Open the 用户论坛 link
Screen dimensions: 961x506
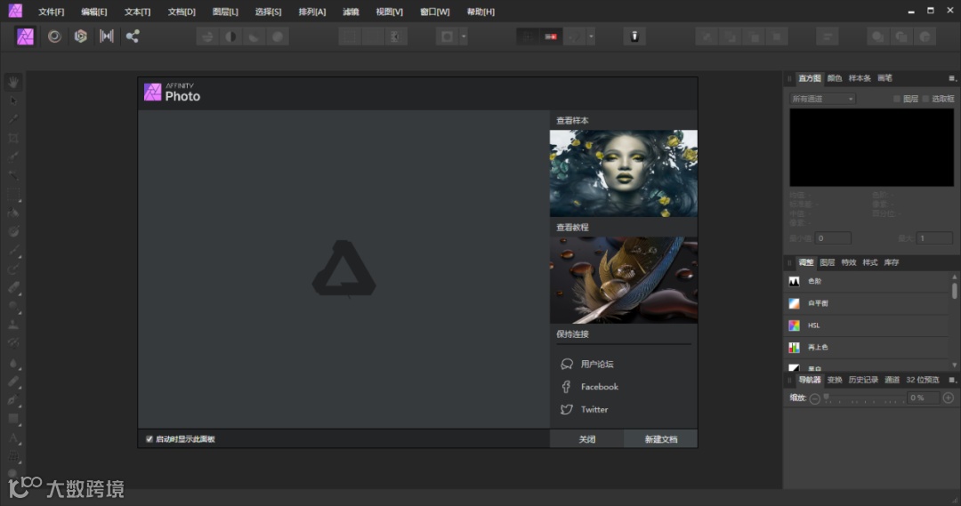click(x=597, y=364)
